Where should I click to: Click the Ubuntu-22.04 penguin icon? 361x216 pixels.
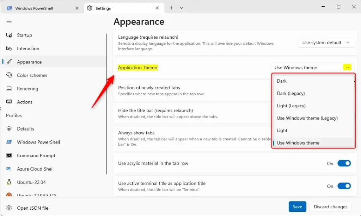9,182
